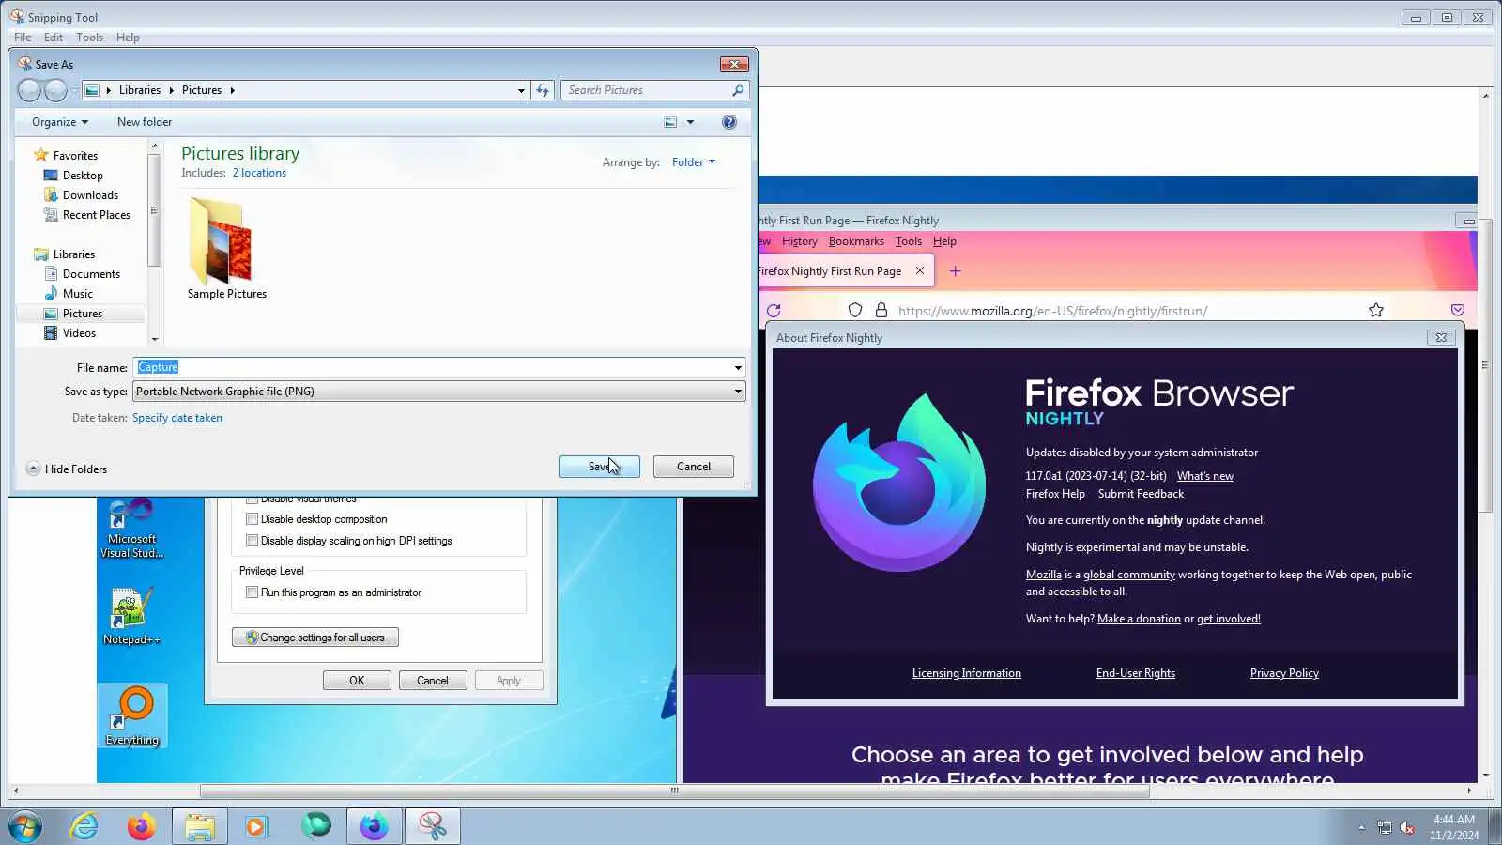Click the Snipping Tool taskbar icon
Viewport: 1502px width, 845px height.
click(x=433, y=826)
